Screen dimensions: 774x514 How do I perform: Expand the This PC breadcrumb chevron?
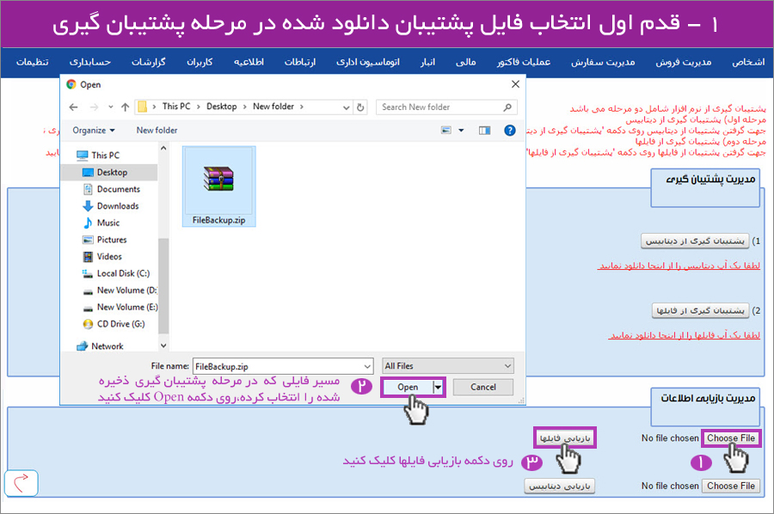pos(199,107)
